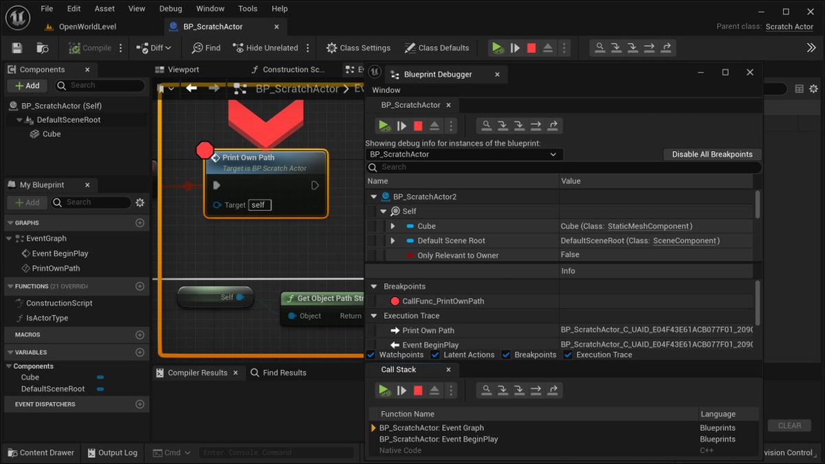
Task: Click the console command input field
Action: [275, 452]
